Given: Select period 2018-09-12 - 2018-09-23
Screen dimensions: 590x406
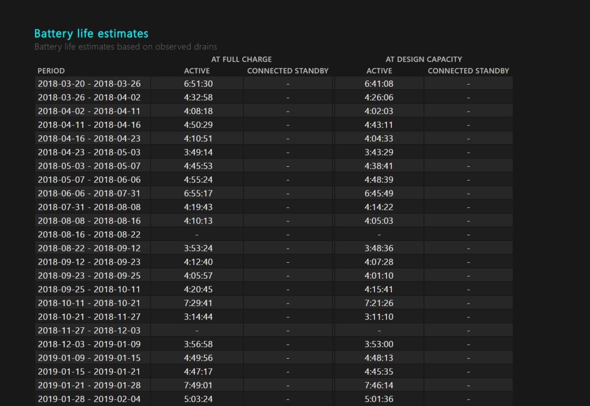Looking at the screenshot, I should 89,262.
